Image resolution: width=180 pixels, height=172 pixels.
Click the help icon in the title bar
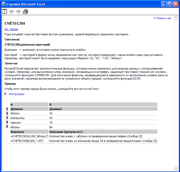coord(3,4)
